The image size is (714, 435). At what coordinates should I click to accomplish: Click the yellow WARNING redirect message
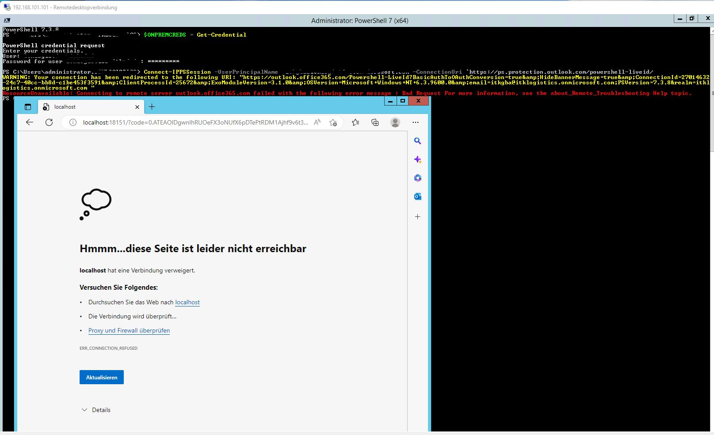(356, 83)
